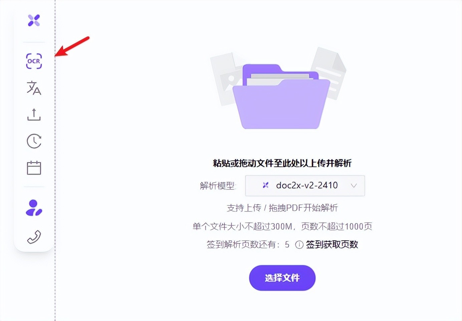Open the OCR recognition tool
Image resolution: width=462 pixels, height=321 pixels.
pos(34,61)
